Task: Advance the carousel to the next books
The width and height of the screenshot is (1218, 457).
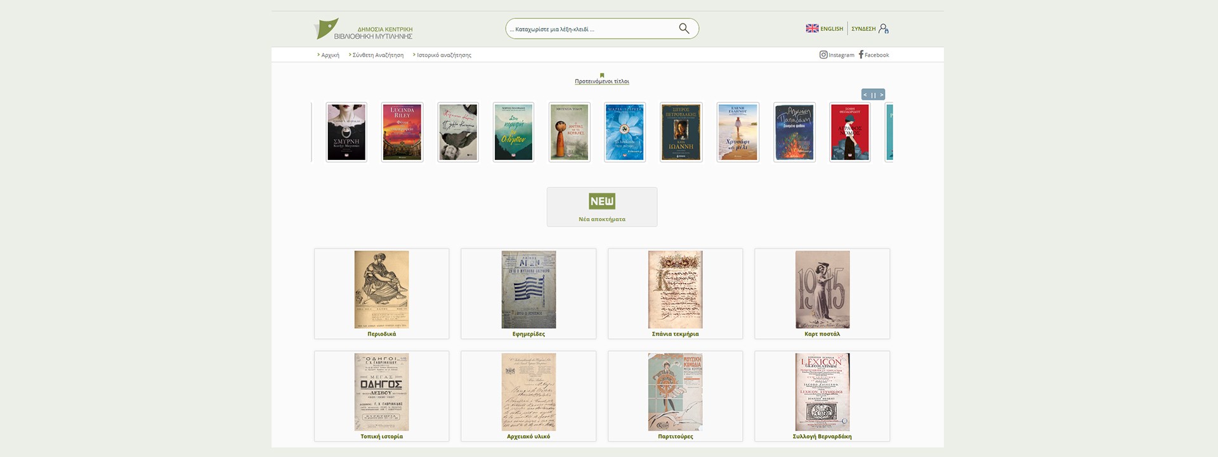Action: (881, 95)
